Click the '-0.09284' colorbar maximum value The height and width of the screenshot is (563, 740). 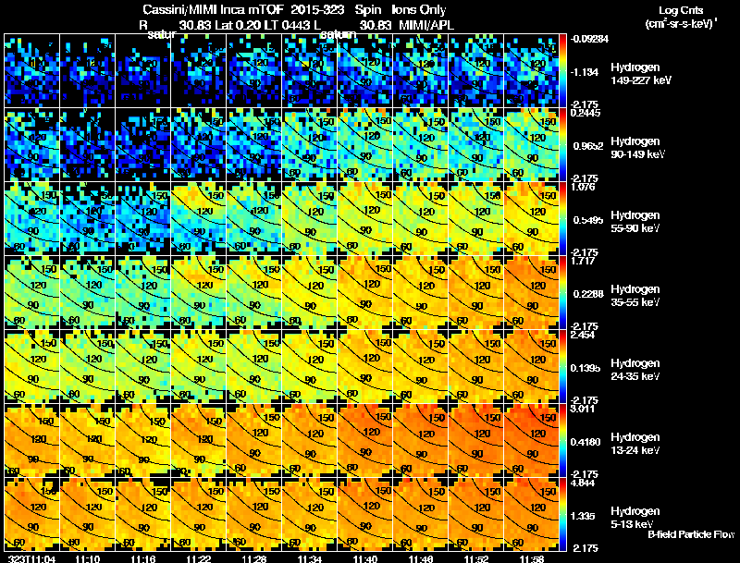click(x=589, y=39)
